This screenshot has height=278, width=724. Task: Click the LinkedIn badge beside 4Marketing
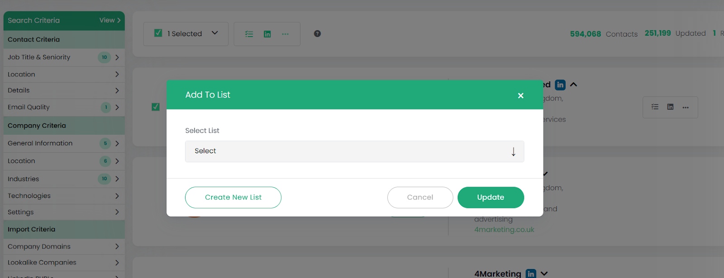531,273
